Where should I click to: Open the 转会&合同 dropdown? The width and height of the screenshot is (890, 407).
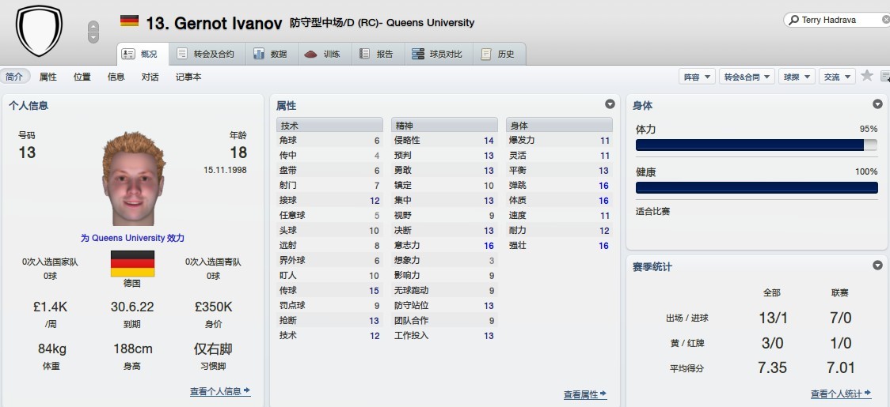click(x=747, y=77)
